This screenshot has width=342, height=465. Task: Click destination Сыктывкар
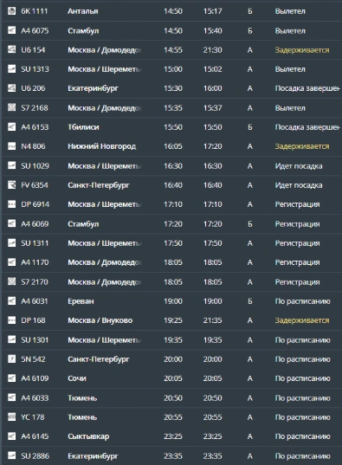pyautogui.click(x=88, y=436)
